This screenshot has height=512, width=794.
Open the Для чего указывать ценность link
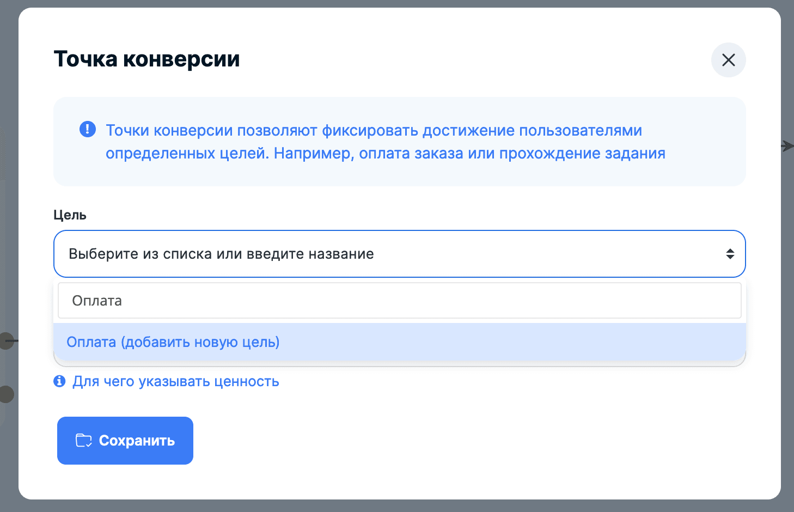175,381
